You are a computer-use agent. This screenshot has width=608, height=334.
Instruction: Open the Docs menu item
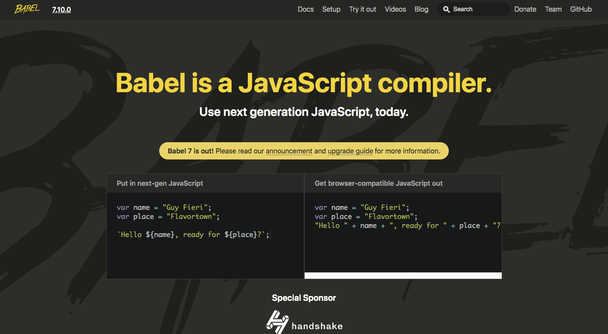[306, 9]
